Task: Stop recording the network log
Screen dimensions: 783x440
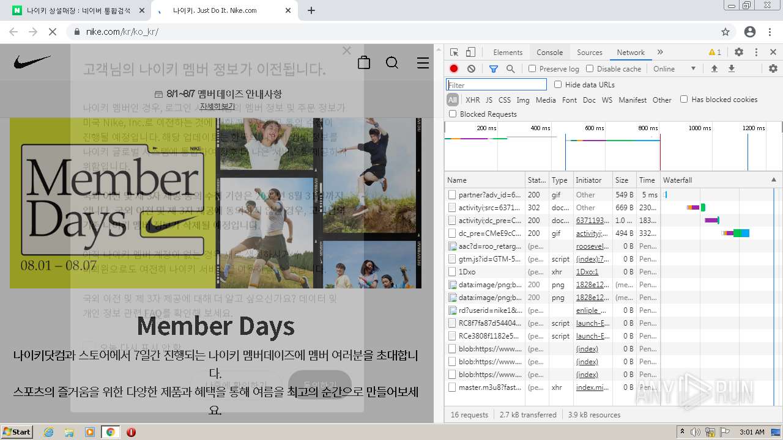Action: click(454, 69)
